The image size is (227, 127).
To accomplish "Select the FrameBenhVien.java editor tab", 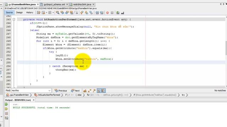I will point(22,5).
